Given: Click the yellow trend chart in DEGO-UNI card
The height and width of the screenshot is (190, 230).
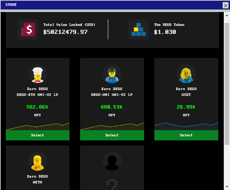Looking at the screenshot, I should coord(112,127).
